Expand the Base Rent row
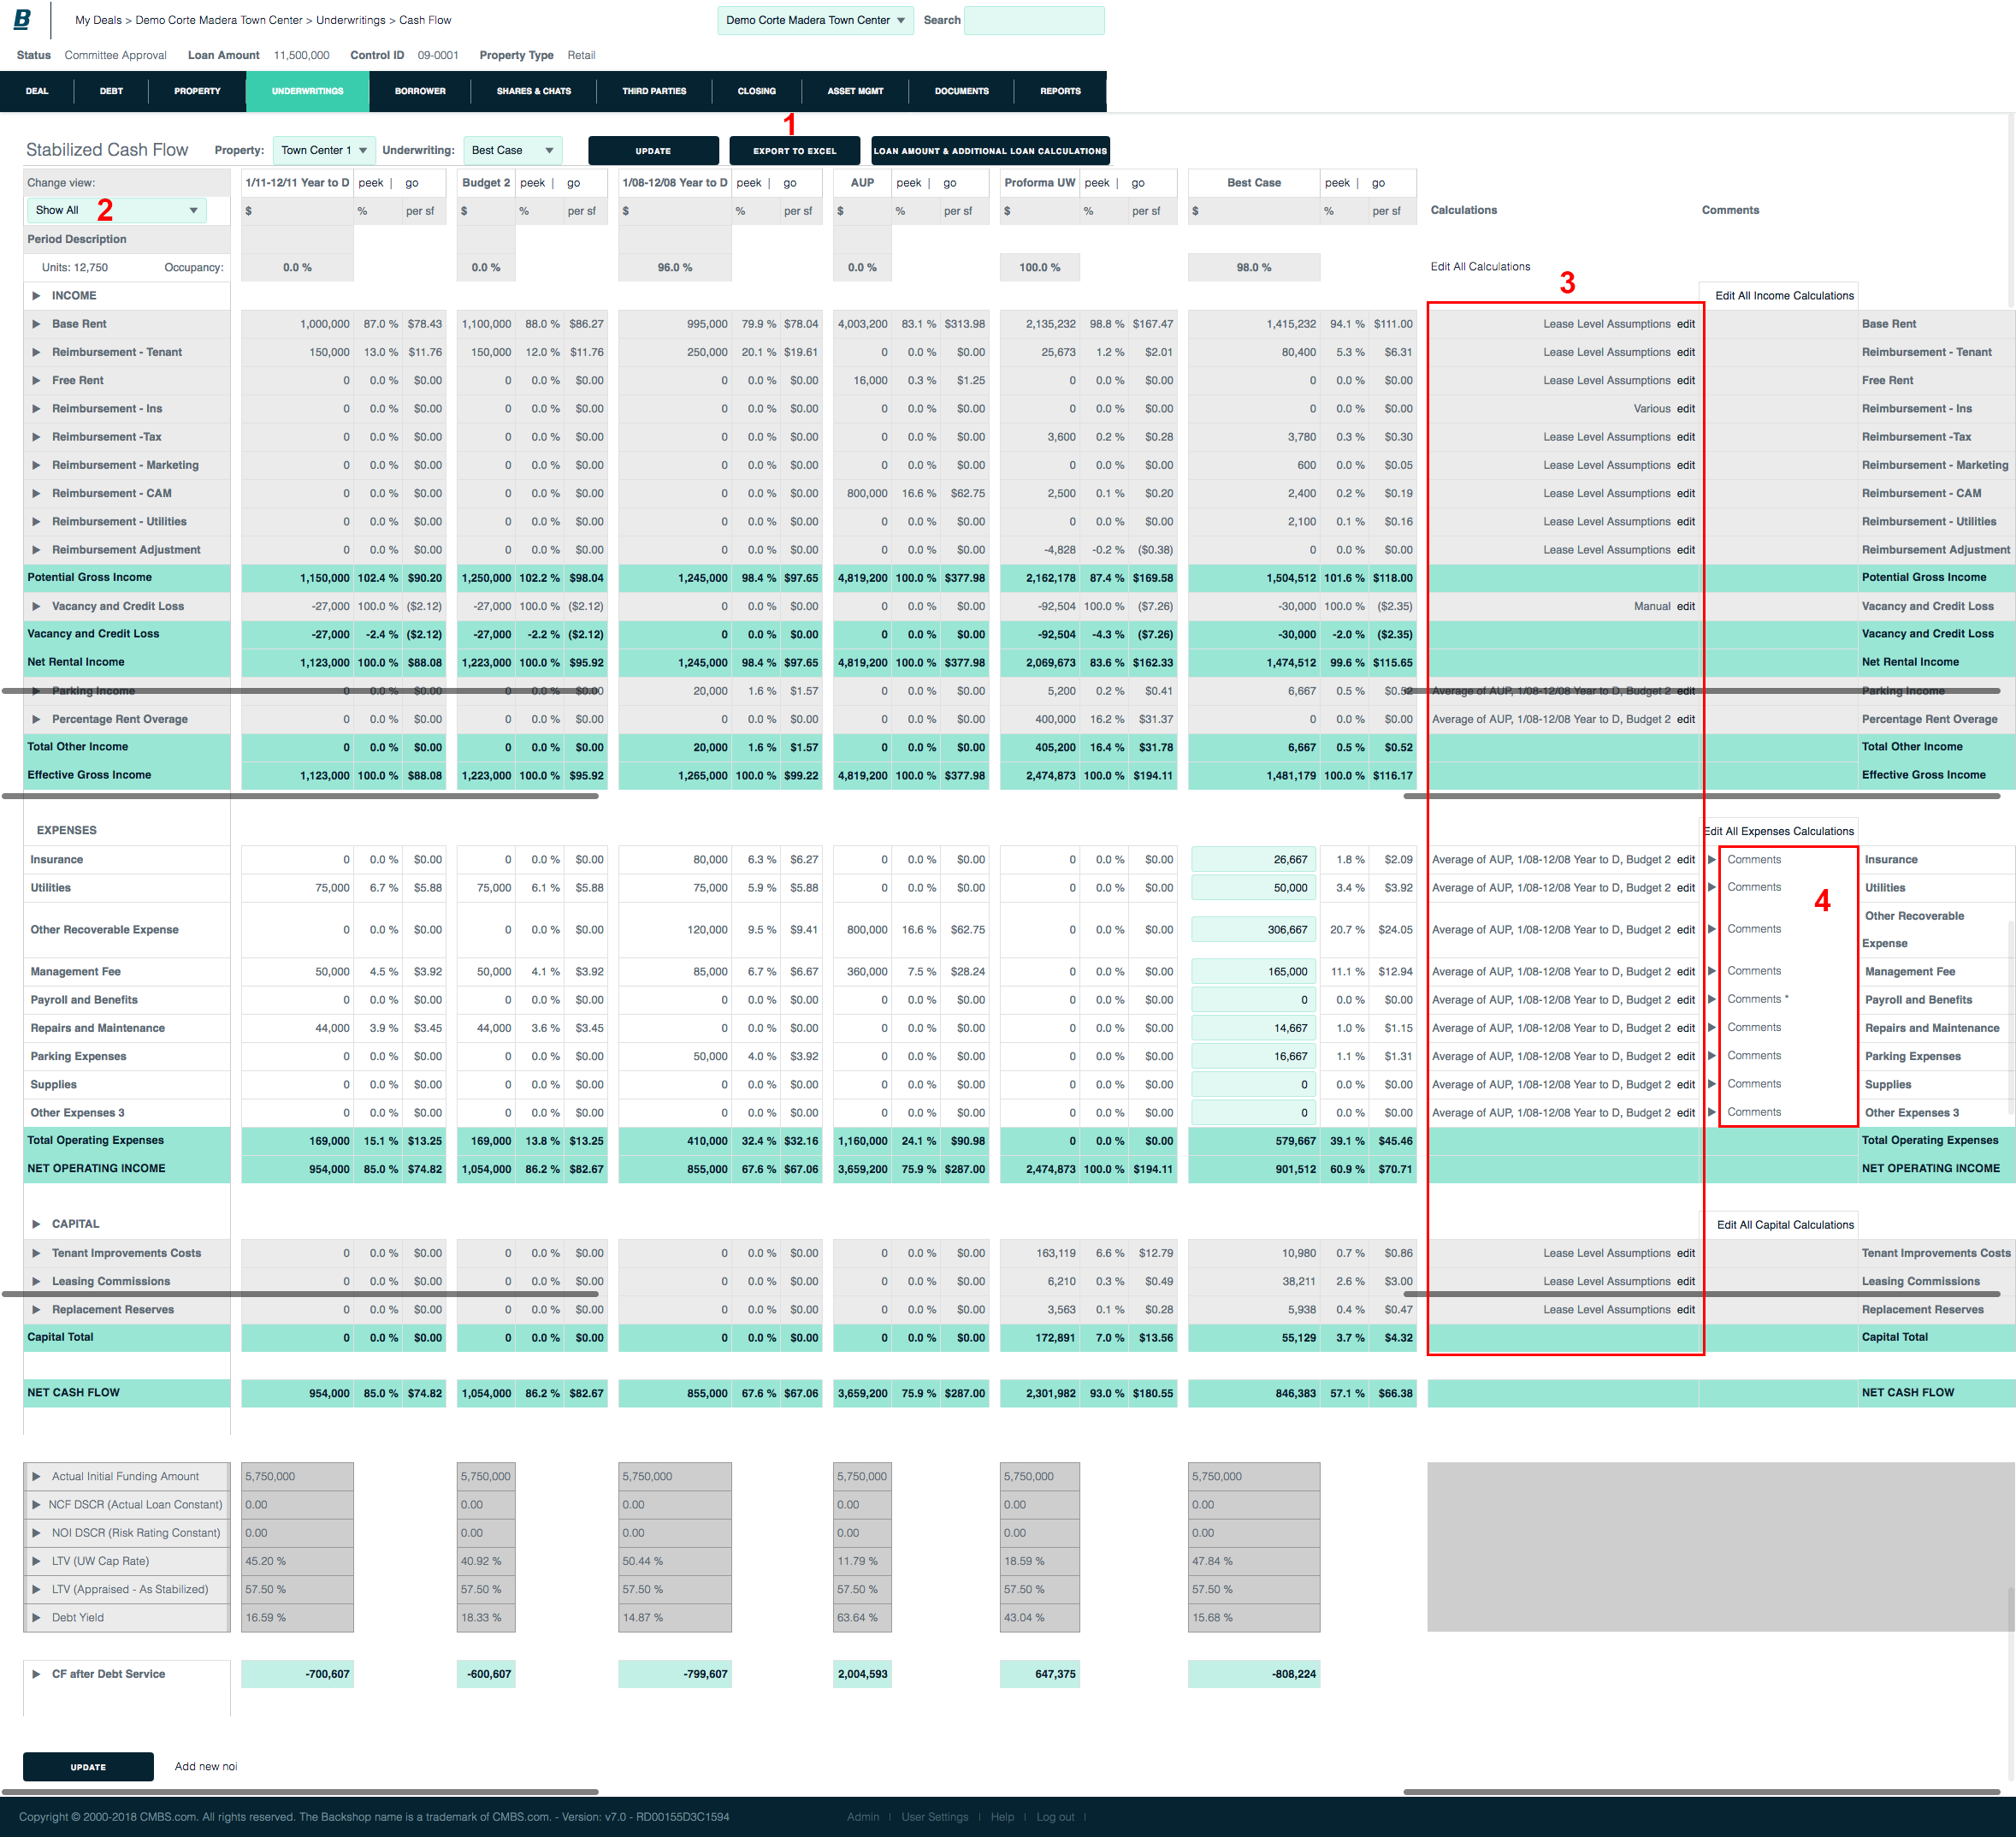Image resolution: width=2016 pixels, height=1837 pixels. (x=36, y=324)
